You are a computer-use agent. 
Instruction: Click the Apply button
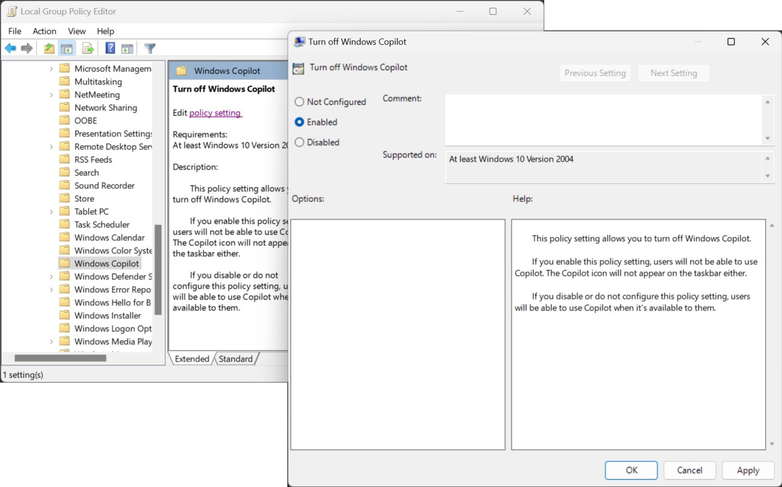748,470
